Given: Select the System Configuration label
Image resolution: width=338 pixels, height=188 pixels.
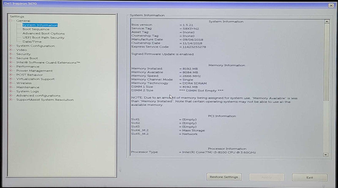Looking at the screenshot, I should coord(35,46).
